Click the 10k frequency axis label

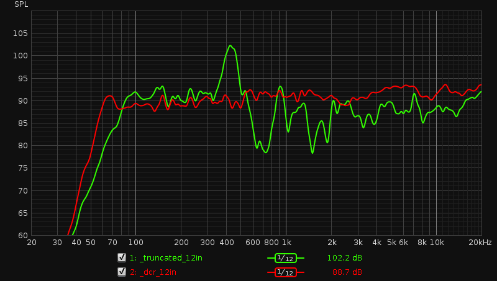pos(437,243)
